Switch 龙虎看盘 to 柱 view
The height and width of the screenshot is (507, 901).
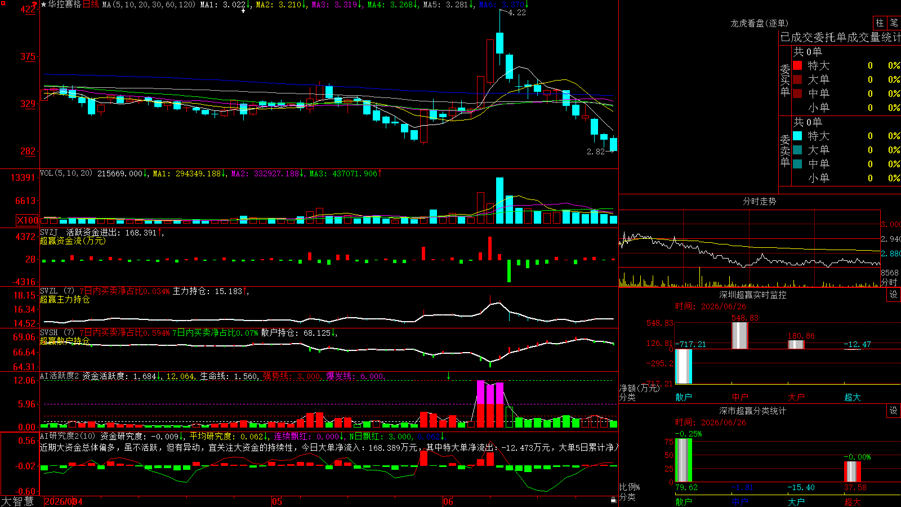(880, 23)
